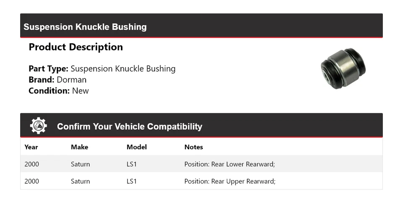Click the Condition: New line
The image size is (403, 203).
(x=59, y=91)
